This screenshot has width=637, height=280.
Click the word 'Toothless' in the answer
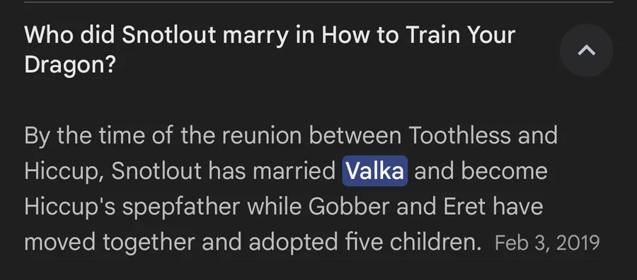click(459, 136)
